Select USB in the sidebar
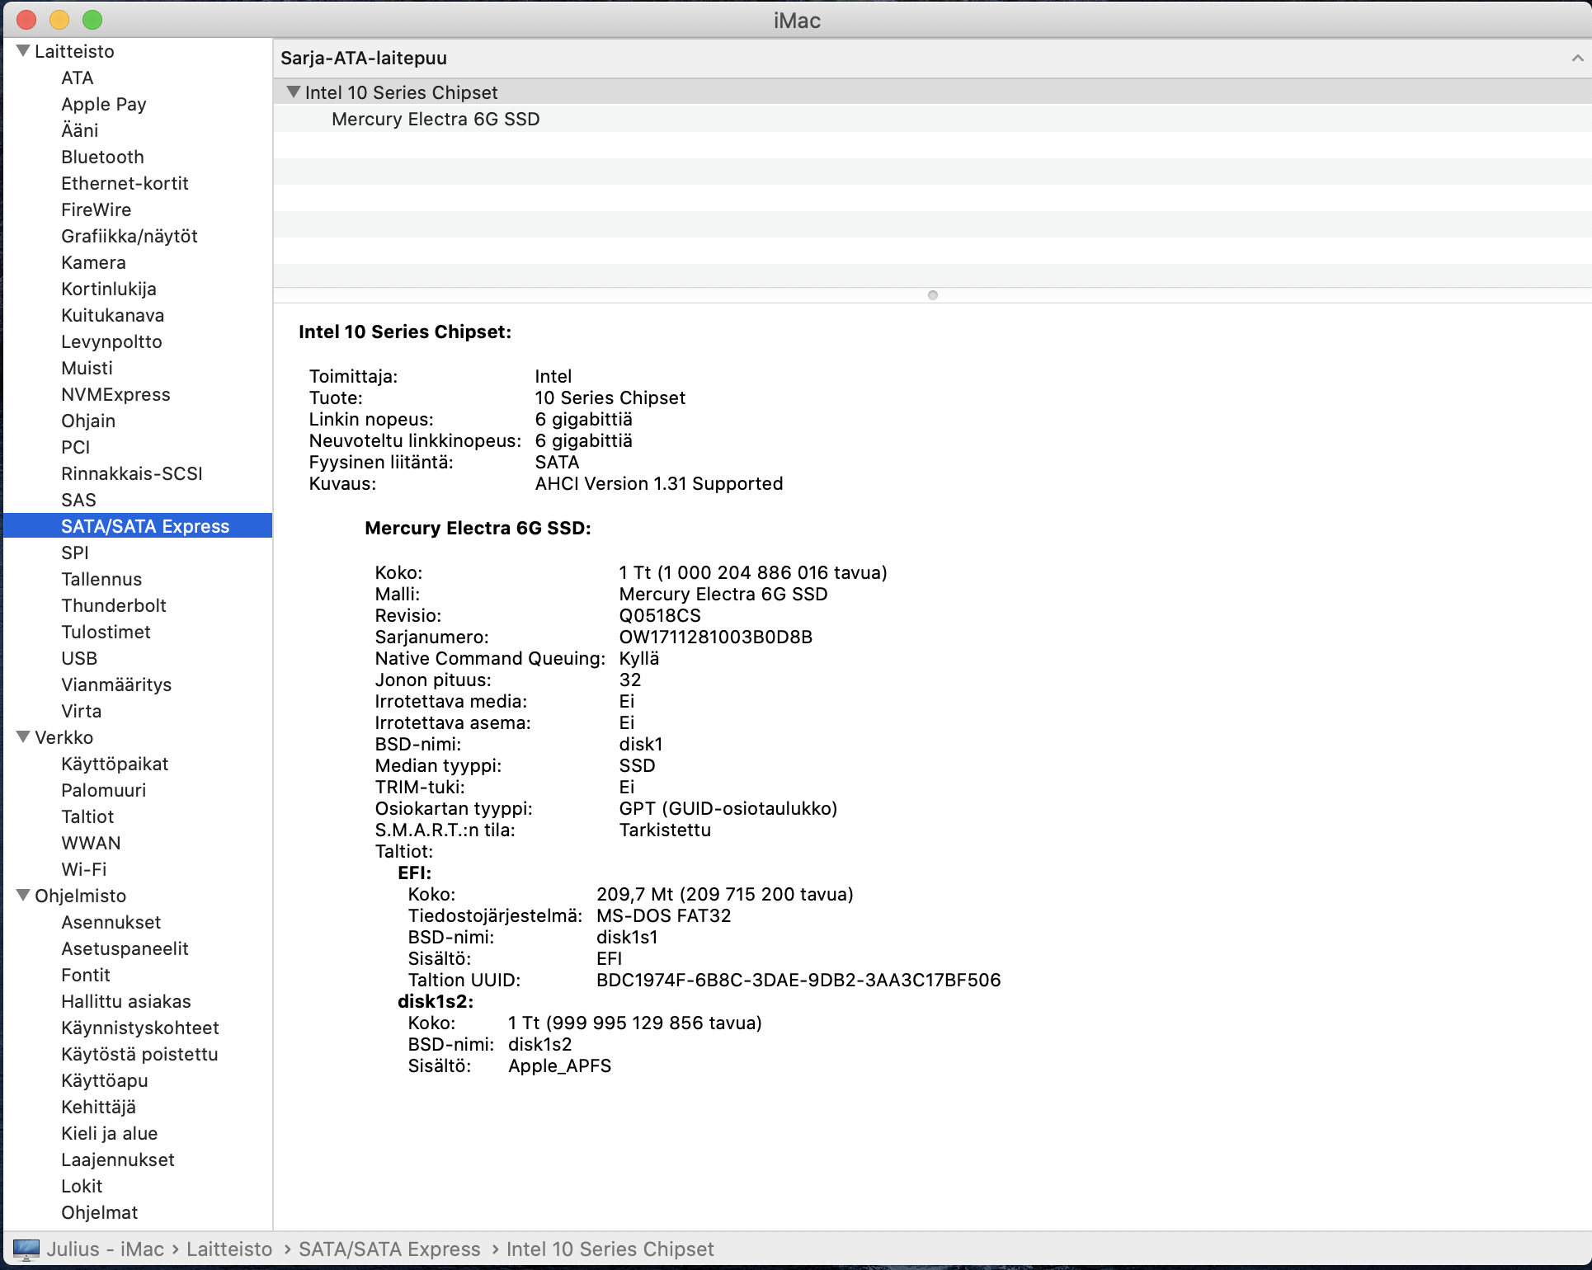The height and width of the screenshot is (1270, 1592). (x=79, y=658)
